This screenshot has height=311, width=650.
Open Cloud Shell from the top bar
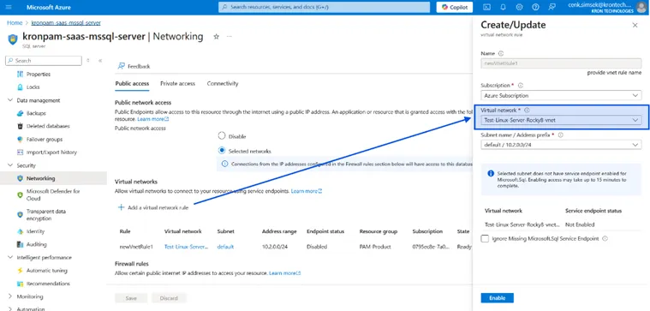click(x=486, y=7)
